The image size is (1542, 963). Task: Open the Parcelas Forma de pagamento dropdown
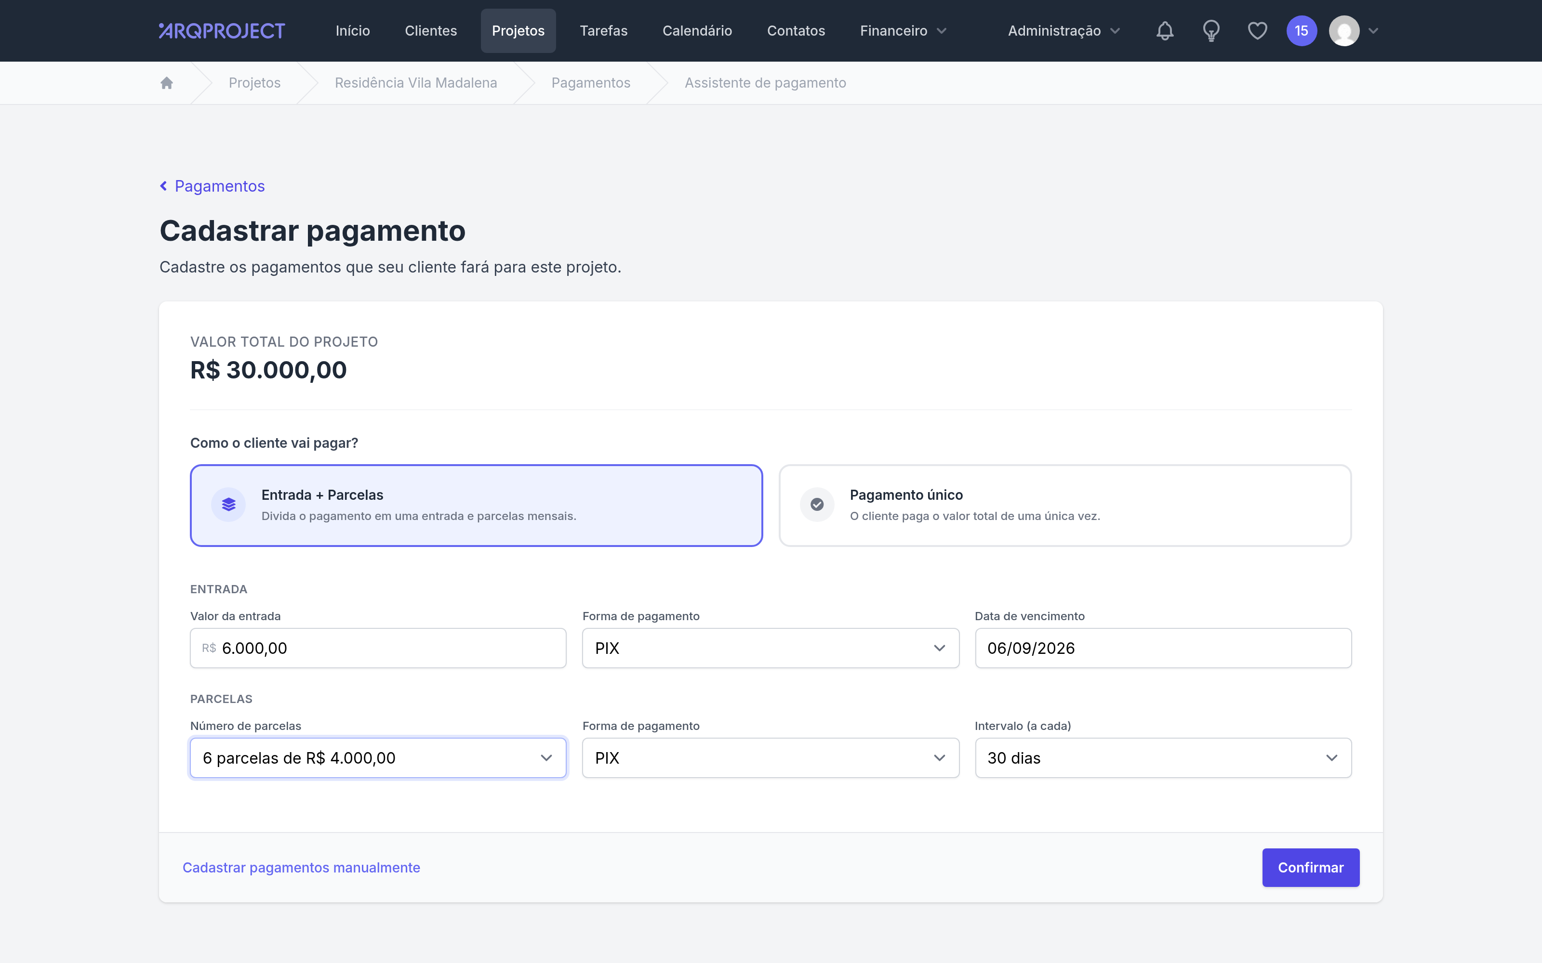(x=771, y=758)
